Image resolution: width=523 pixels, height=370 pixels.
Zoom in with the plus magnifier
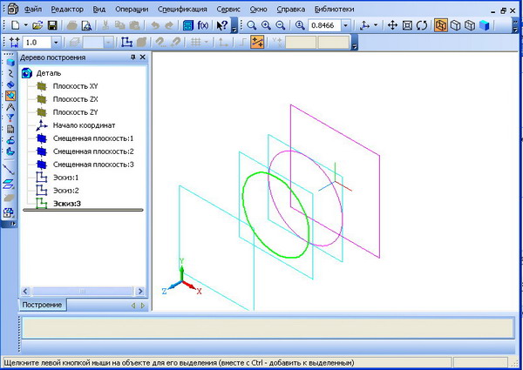[x=266, y=25]
